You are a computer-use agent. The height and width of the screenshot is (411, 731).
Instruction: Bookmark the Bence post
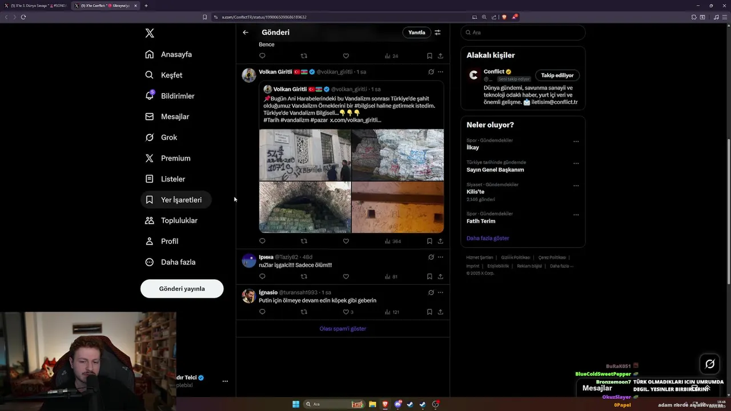(429, 56)
